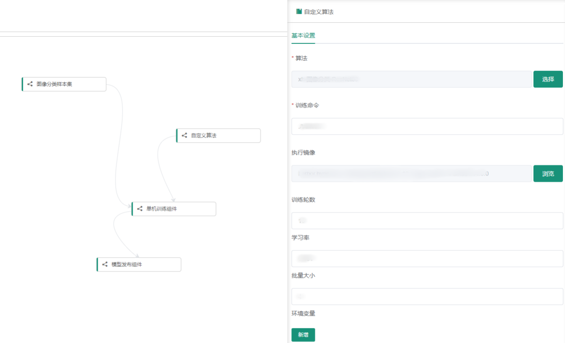Click share icon on 单机训练组件 node

click(140, 209)
